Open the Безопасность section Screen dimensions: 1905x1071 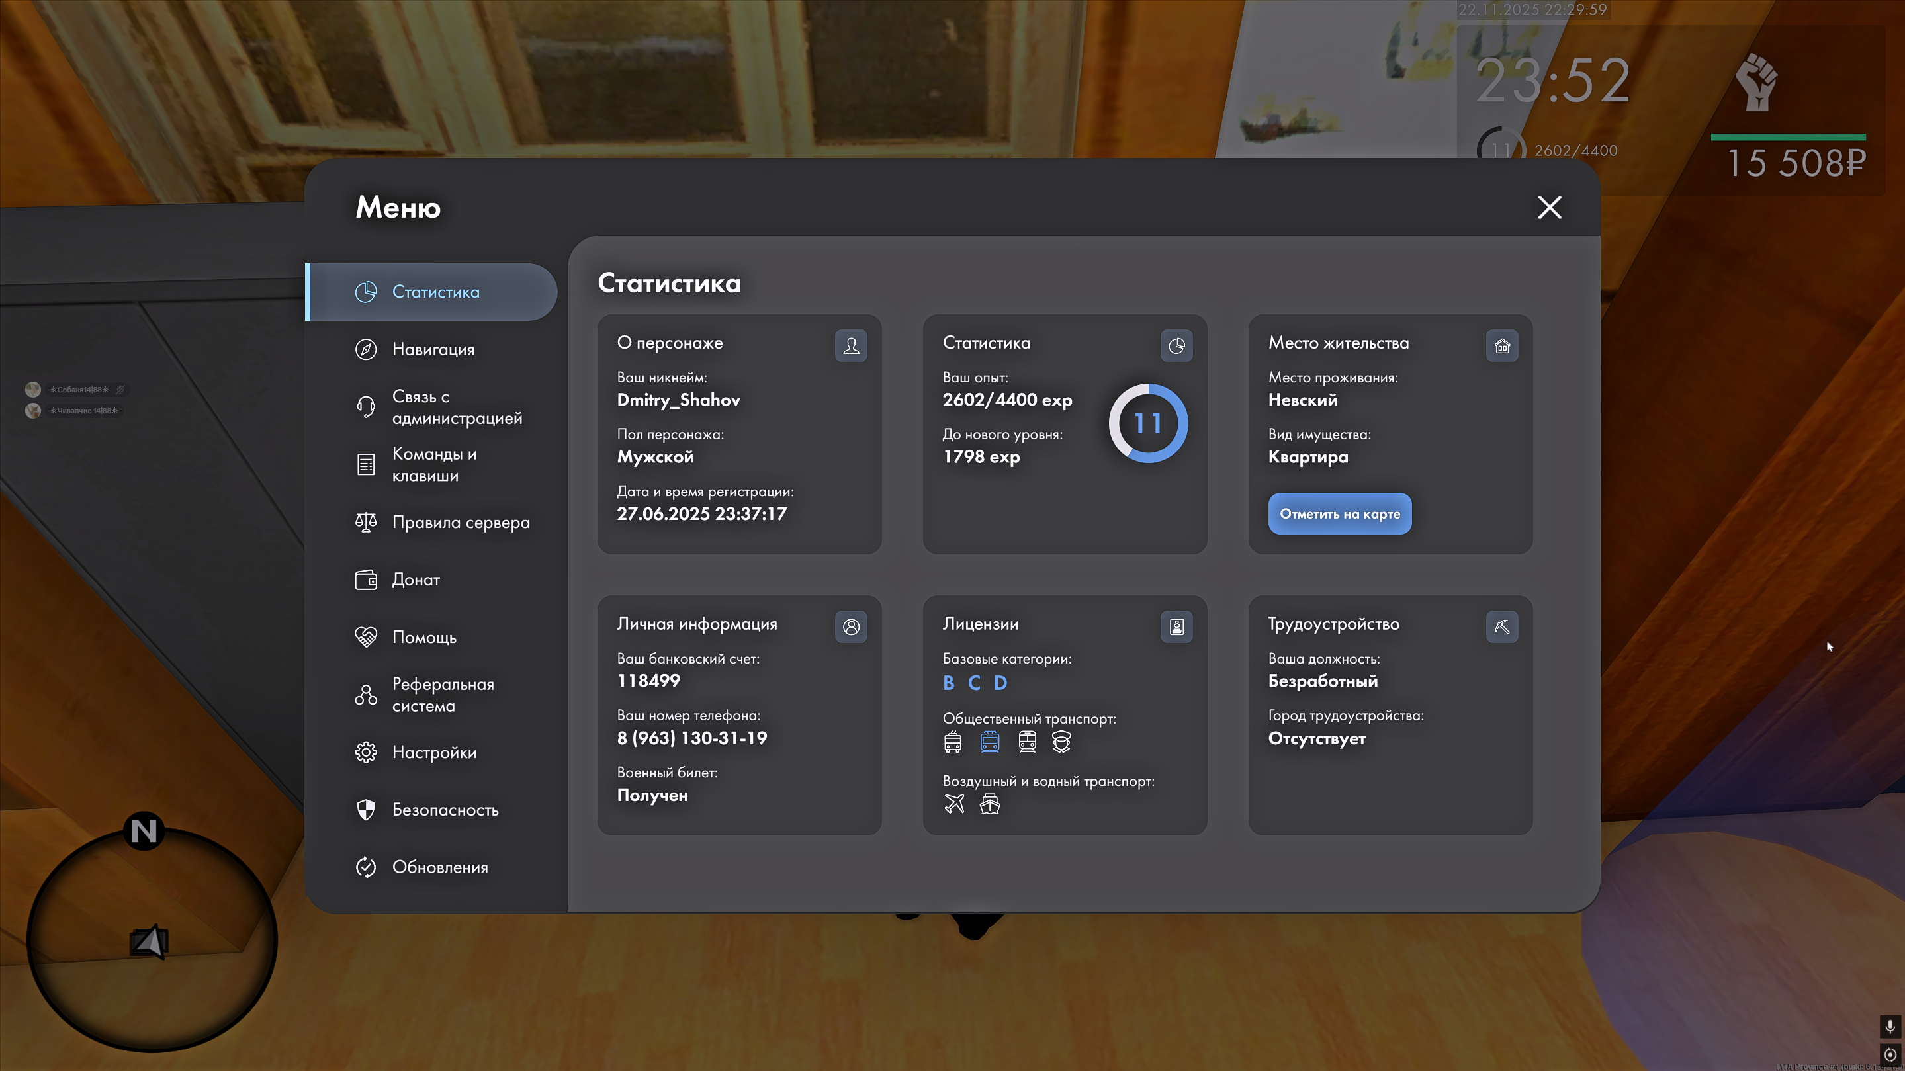(445, 810)
